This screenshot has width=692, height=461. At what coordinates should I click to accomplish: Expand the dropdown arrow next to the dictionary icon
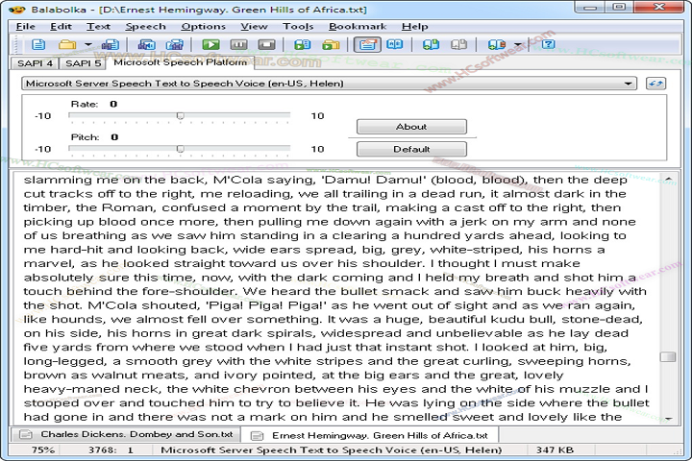point(518,44)
